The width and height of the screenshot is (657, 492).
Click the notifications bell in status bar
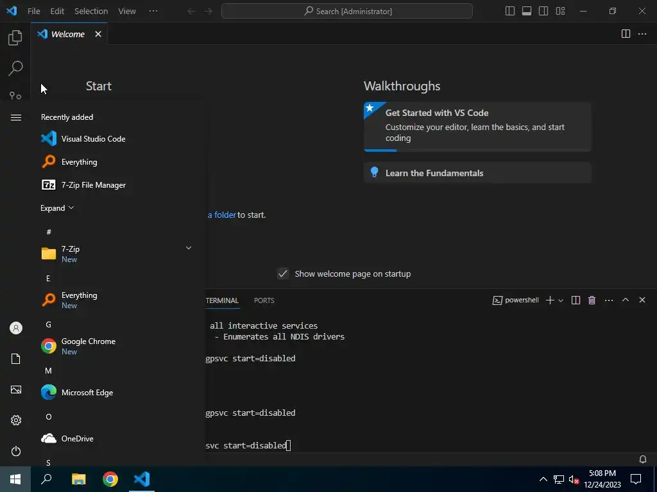tap(643, 459)
